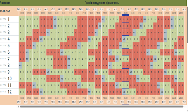Click the current-time marker above the 15:30 column
Viewport: 188px width, 112px height.
[125, 15]
